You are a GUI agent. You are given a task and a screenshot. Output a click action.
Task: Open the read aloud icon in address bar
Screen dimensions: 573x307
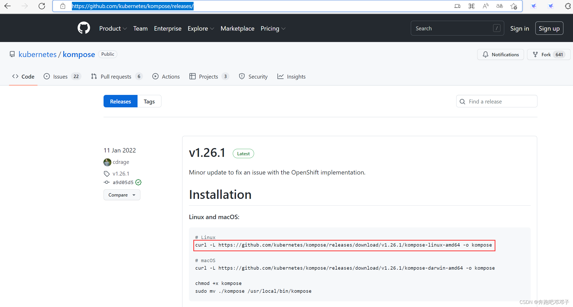tap(485, 6)
